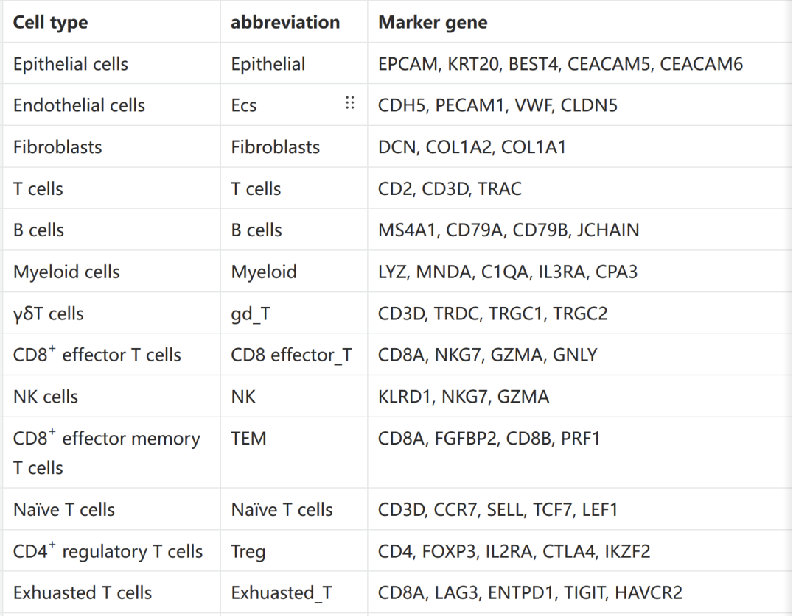This screenshot has height=616, width=796.
Task: Select the "TEM" abbreviation cell
Action: pos(248,439)
